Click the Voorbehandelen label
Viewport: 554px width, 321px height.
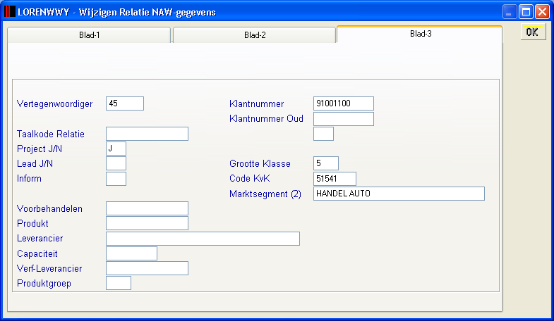(x=50, y=208)
